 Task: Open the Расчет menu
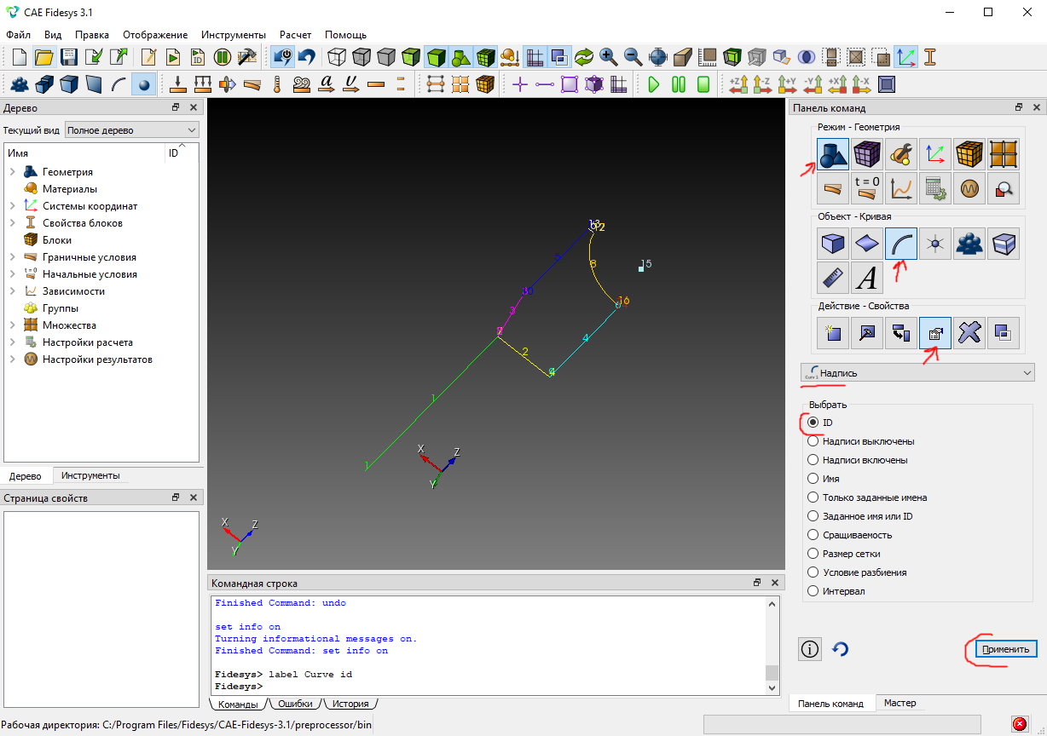click(295, 35)
